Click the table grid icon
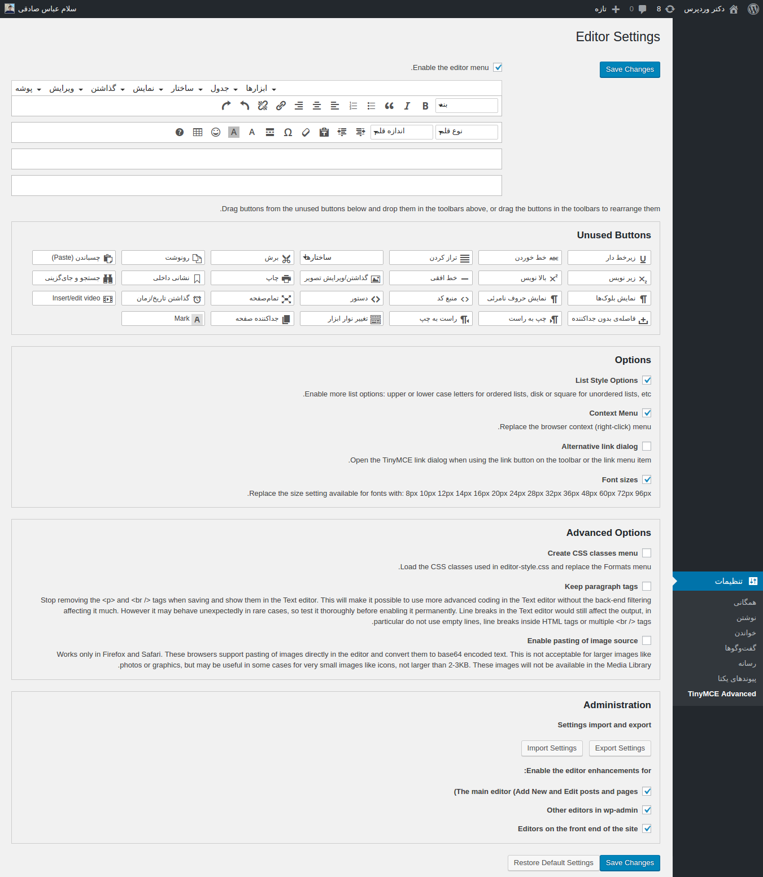 (x=198, y=132)
